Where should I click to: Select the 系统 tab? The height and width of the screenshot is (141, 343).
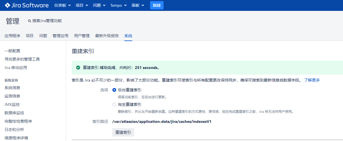128,36
